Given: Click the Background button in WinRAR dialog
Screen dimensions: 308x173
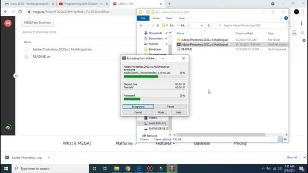Looking at the screenshot, I should [x=138, y=107].
